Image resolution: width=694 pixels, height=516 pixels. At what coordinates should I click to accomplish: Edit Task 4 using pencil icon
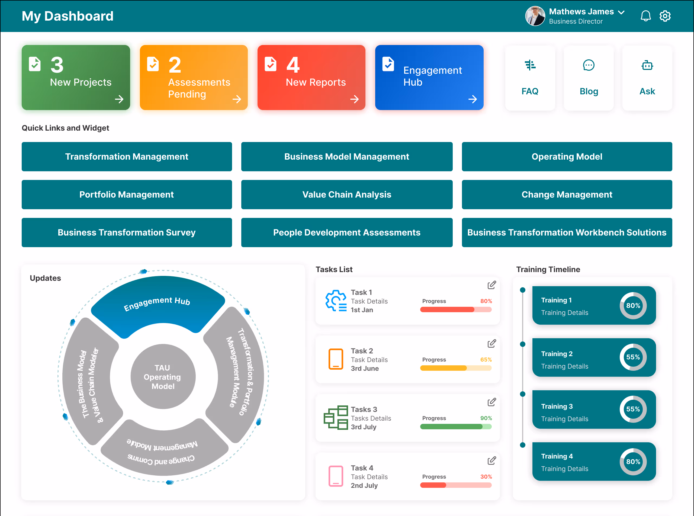click(x=491, y=460)
